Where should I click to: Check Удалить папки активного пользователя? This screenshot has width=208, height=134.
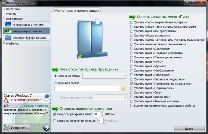[x=132, y=44]
